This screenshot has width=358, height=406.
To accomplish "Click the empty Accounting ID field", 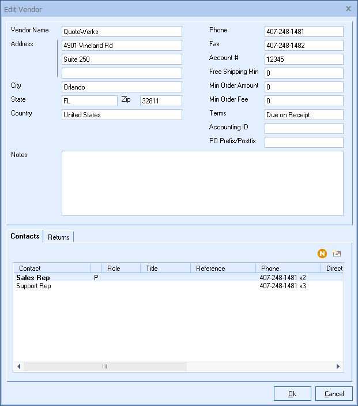I will tap(304, 129).
